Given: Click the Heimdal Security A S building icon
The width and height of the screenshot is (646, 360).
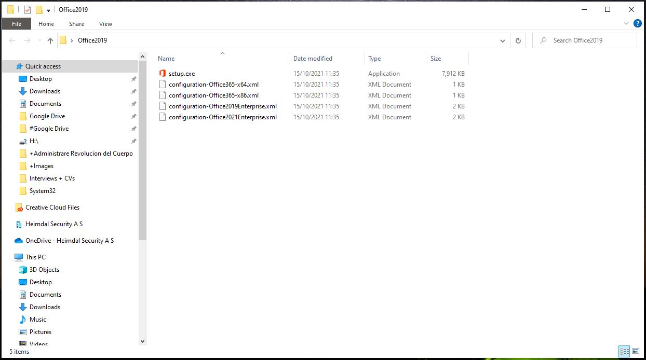Looking at the screenshot, I should coord(19,224).
